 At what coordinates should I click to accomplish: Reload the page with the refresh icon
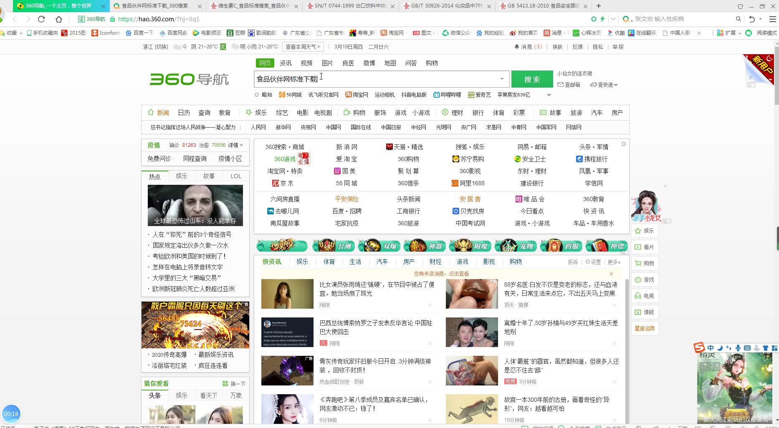click(41, 19)
